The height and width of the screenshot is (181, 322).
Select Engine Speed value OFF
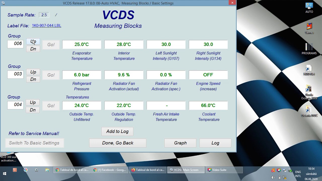[x=208, y=75]
